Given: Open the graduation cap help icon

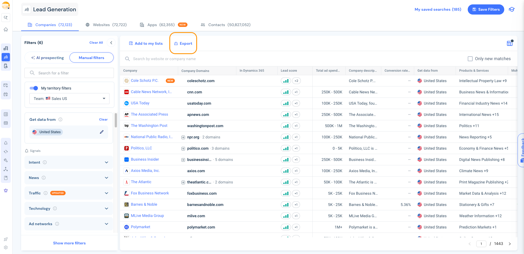Looking at the screenshot, I should [512, 9].
